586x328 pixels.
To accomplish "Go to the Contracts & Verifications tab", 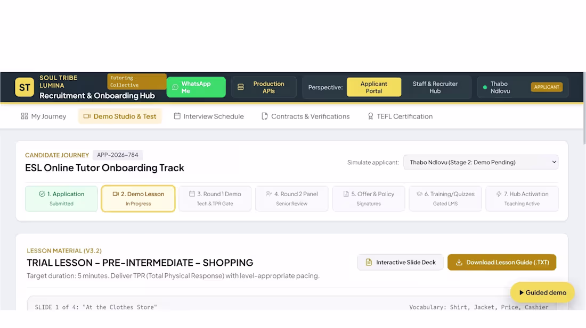I will [305, 116].
